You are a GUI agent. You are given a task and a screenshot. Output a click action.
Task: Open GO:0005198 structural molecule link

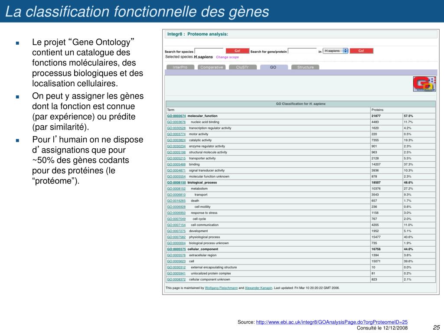click(176, 152)
